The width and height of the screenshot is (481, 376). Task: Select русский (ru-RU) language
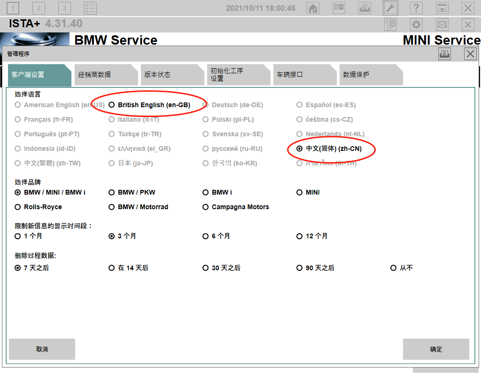pos(232,149)
